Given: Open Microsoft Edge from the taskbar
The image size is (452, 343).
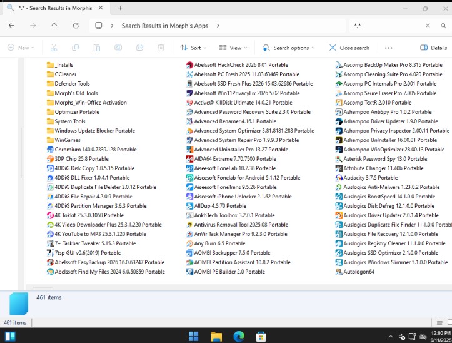Looking at the screenshot, I should pyautogui.click(x=239, y=336).
